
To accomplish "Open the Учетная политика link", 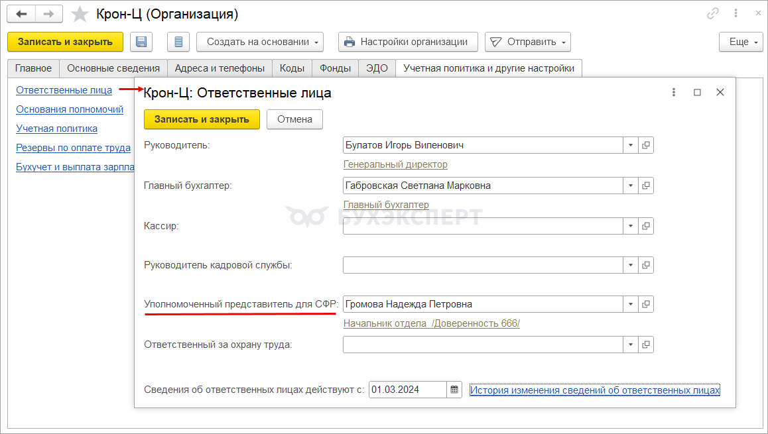I will [57, 129].
